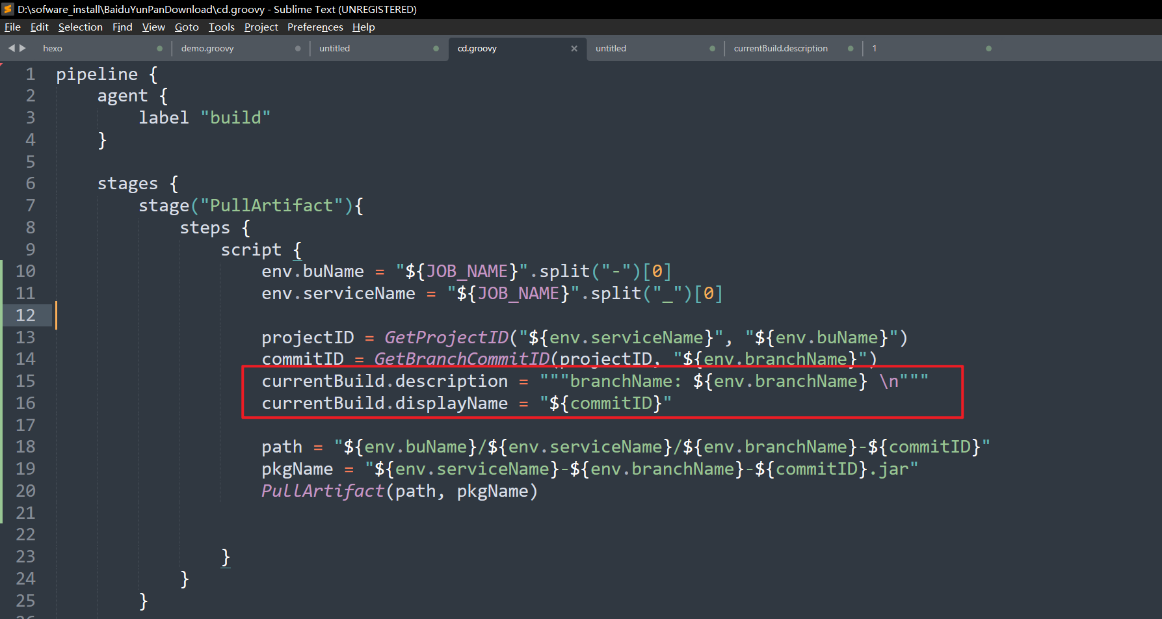Click env.serviceName on line 11

point(338,293)
